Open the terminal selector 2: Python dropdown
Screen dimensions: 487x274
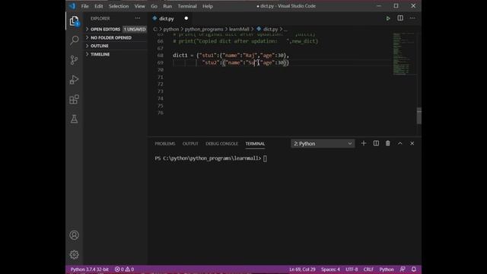tap(323, 144)
